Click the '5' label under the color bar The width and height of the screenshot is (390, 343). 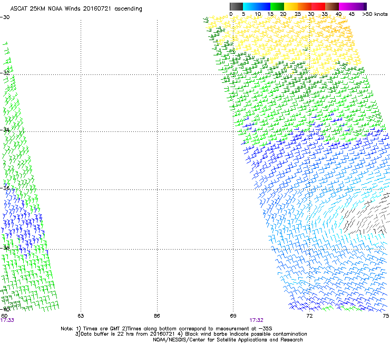[x=243, y=14]
